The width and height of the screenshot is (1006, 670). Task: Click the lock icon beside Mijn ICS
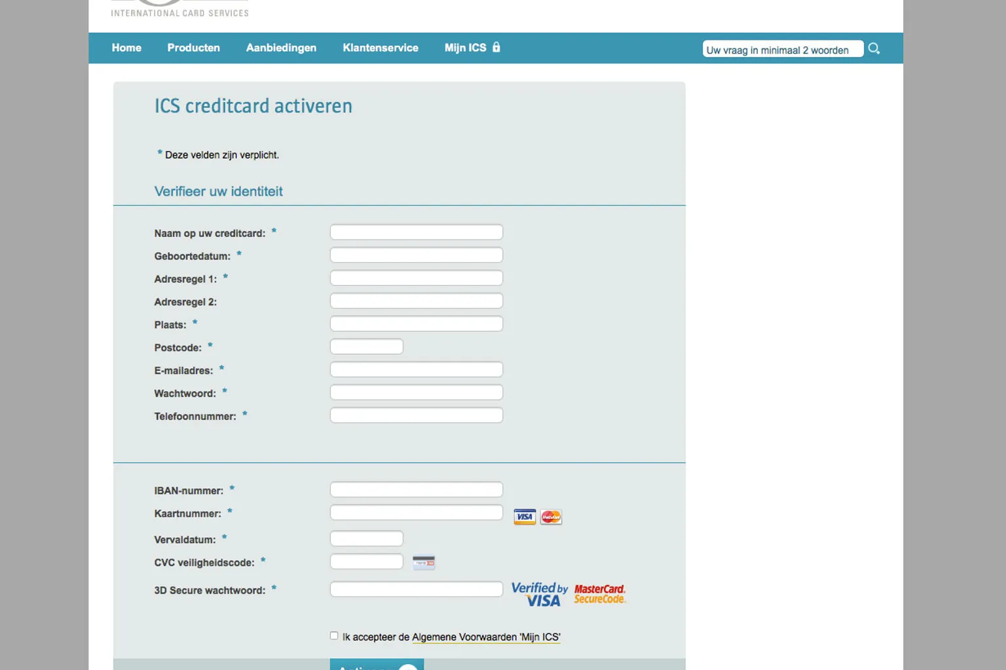496,47
